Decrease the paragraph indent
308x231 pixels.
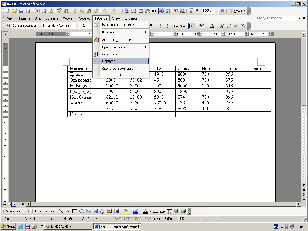click(176, 26)
